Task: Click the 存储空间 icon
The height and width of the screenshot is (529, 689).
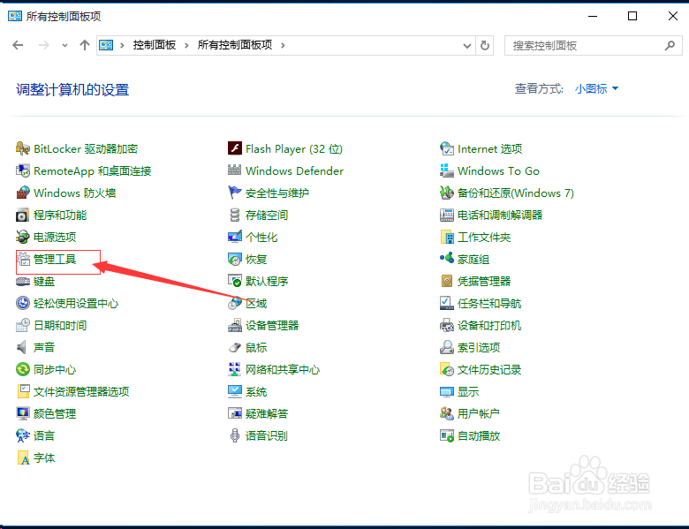Action: tap(235, 215)
